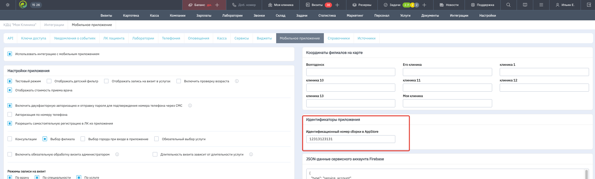
Task: Click info icon next to Включить проверку возраста
Action: pos(237,81)
